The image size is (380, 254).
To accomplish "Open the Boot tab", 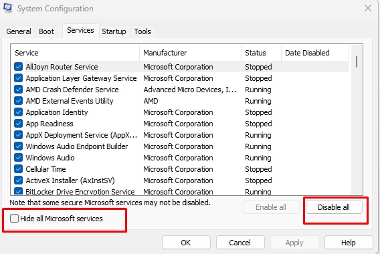I will [x=47, y=31].
